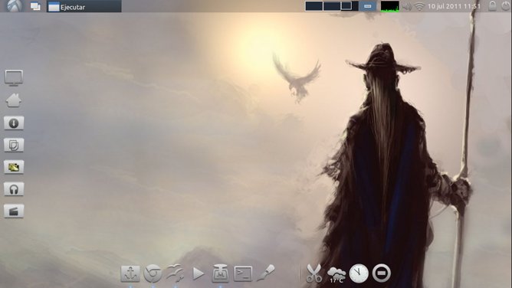Select the Ejecutar window in taskbar
The height and width of the screenshot is (288, 512).
84,7
